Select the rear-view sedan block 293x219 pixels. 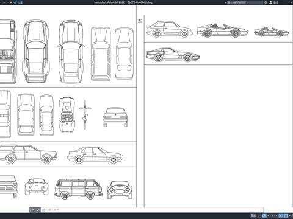(x=115, y=117)
